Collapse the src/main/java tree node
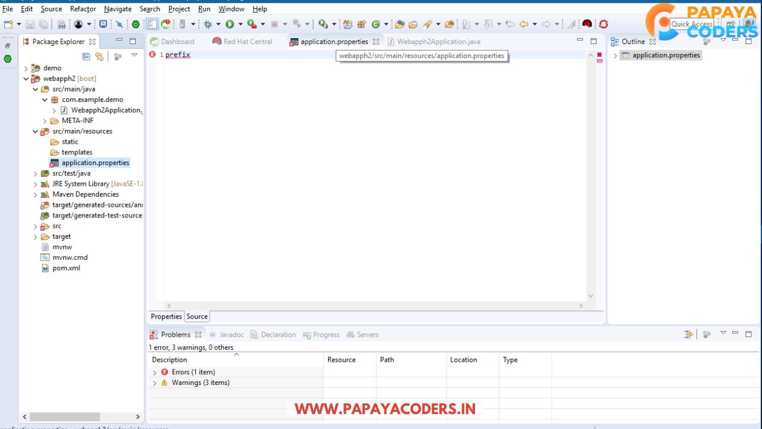Screen dimensions: 762x429 [x=35, y=89]
